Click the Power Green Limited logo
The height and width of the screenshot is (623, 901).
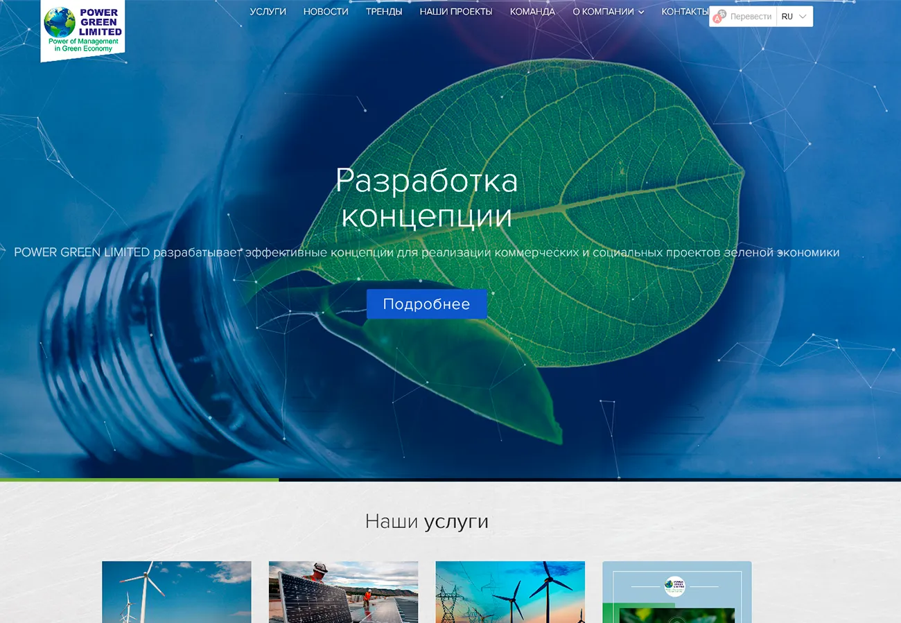point(82,30)
